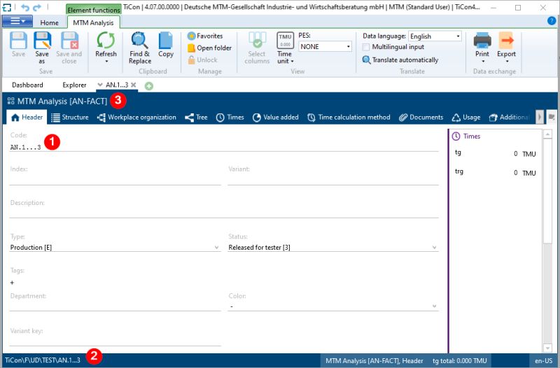Click the TMU Time unit icon

coord(285,40)
